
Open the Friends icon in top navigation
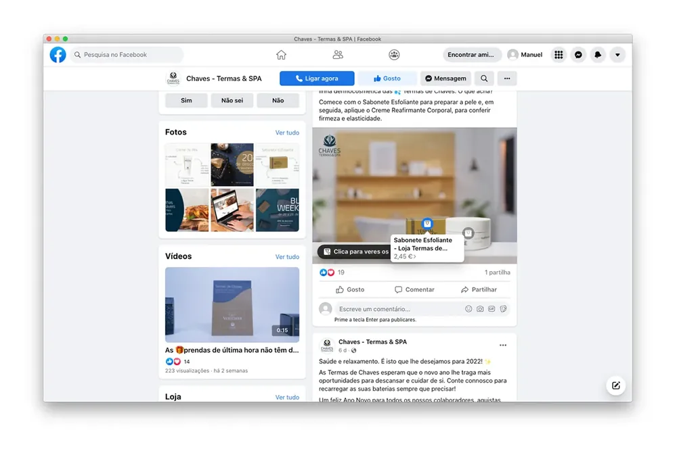[338, 55]
